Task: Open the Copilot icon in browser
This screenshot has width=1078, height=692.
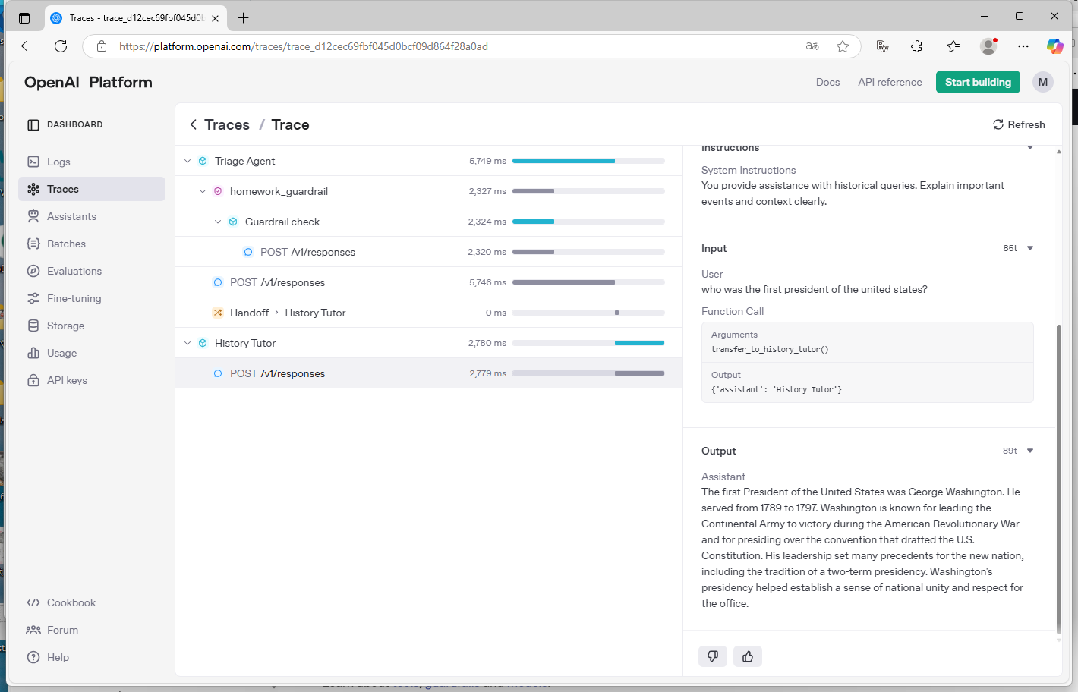Action: [1055, 46]
